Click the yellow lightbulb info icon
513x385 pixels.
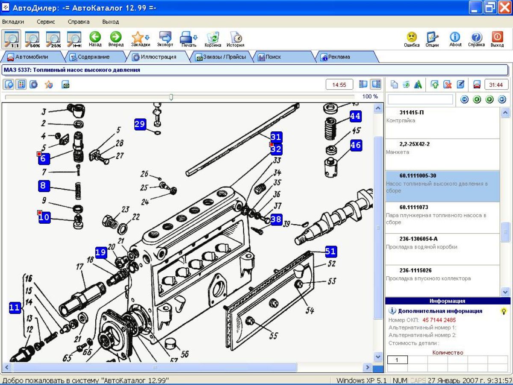point(504,311)
